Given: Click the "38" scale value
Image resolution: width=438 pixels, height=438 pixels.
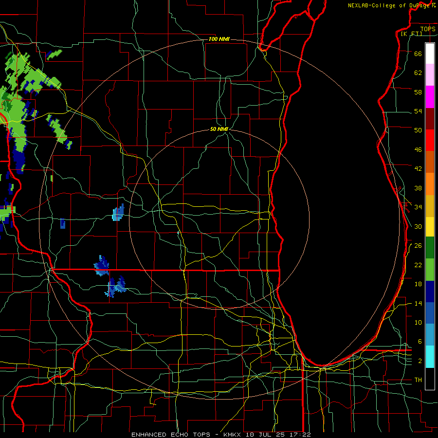Looking at the screenshot, I should pyautogui.click(x=418, y=188).
